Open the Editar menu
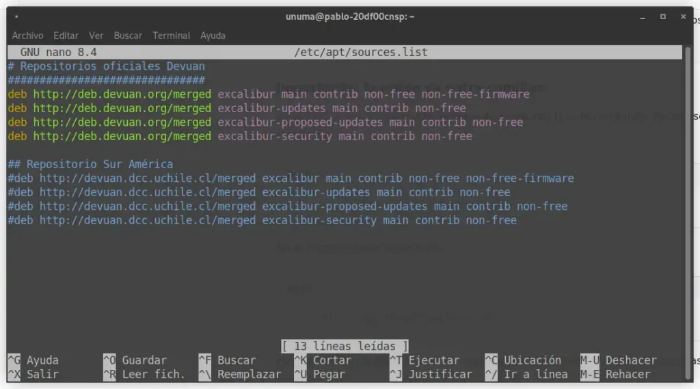Screen dimensions: 700x389 tap(66, 36)
